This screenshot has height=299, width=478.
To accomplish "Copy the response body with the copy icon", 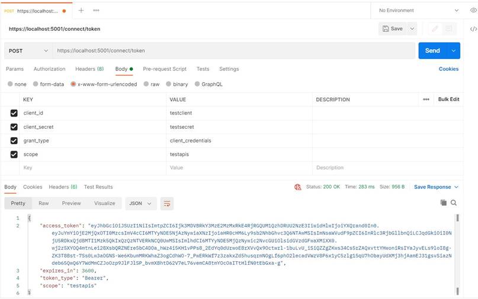I will (444, 203).
